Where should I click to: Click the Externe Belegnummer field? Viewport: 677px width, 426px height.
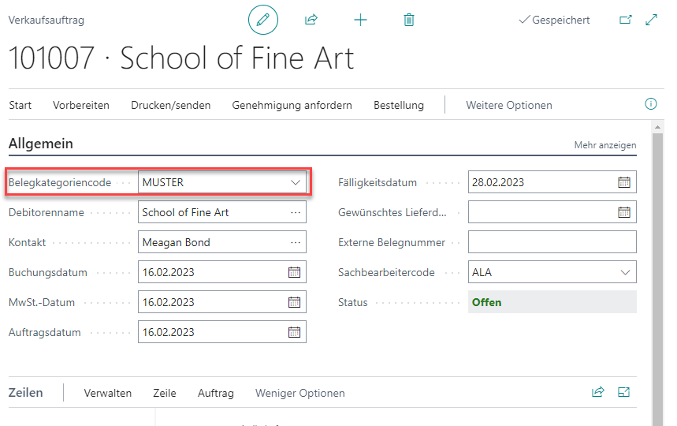pyautogui.click(x=552, y=242)
